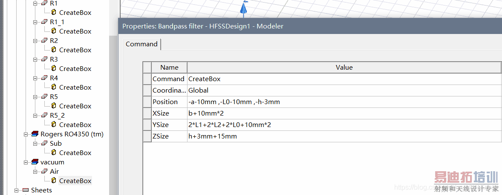The height and width of the screenshot is (195, 502).
Task: Select the R5_2 tree label
Action: [57, 115]
